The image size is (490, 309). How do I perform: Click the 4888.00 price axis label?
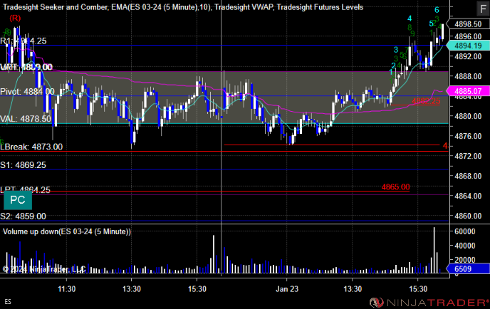point(468,77)
